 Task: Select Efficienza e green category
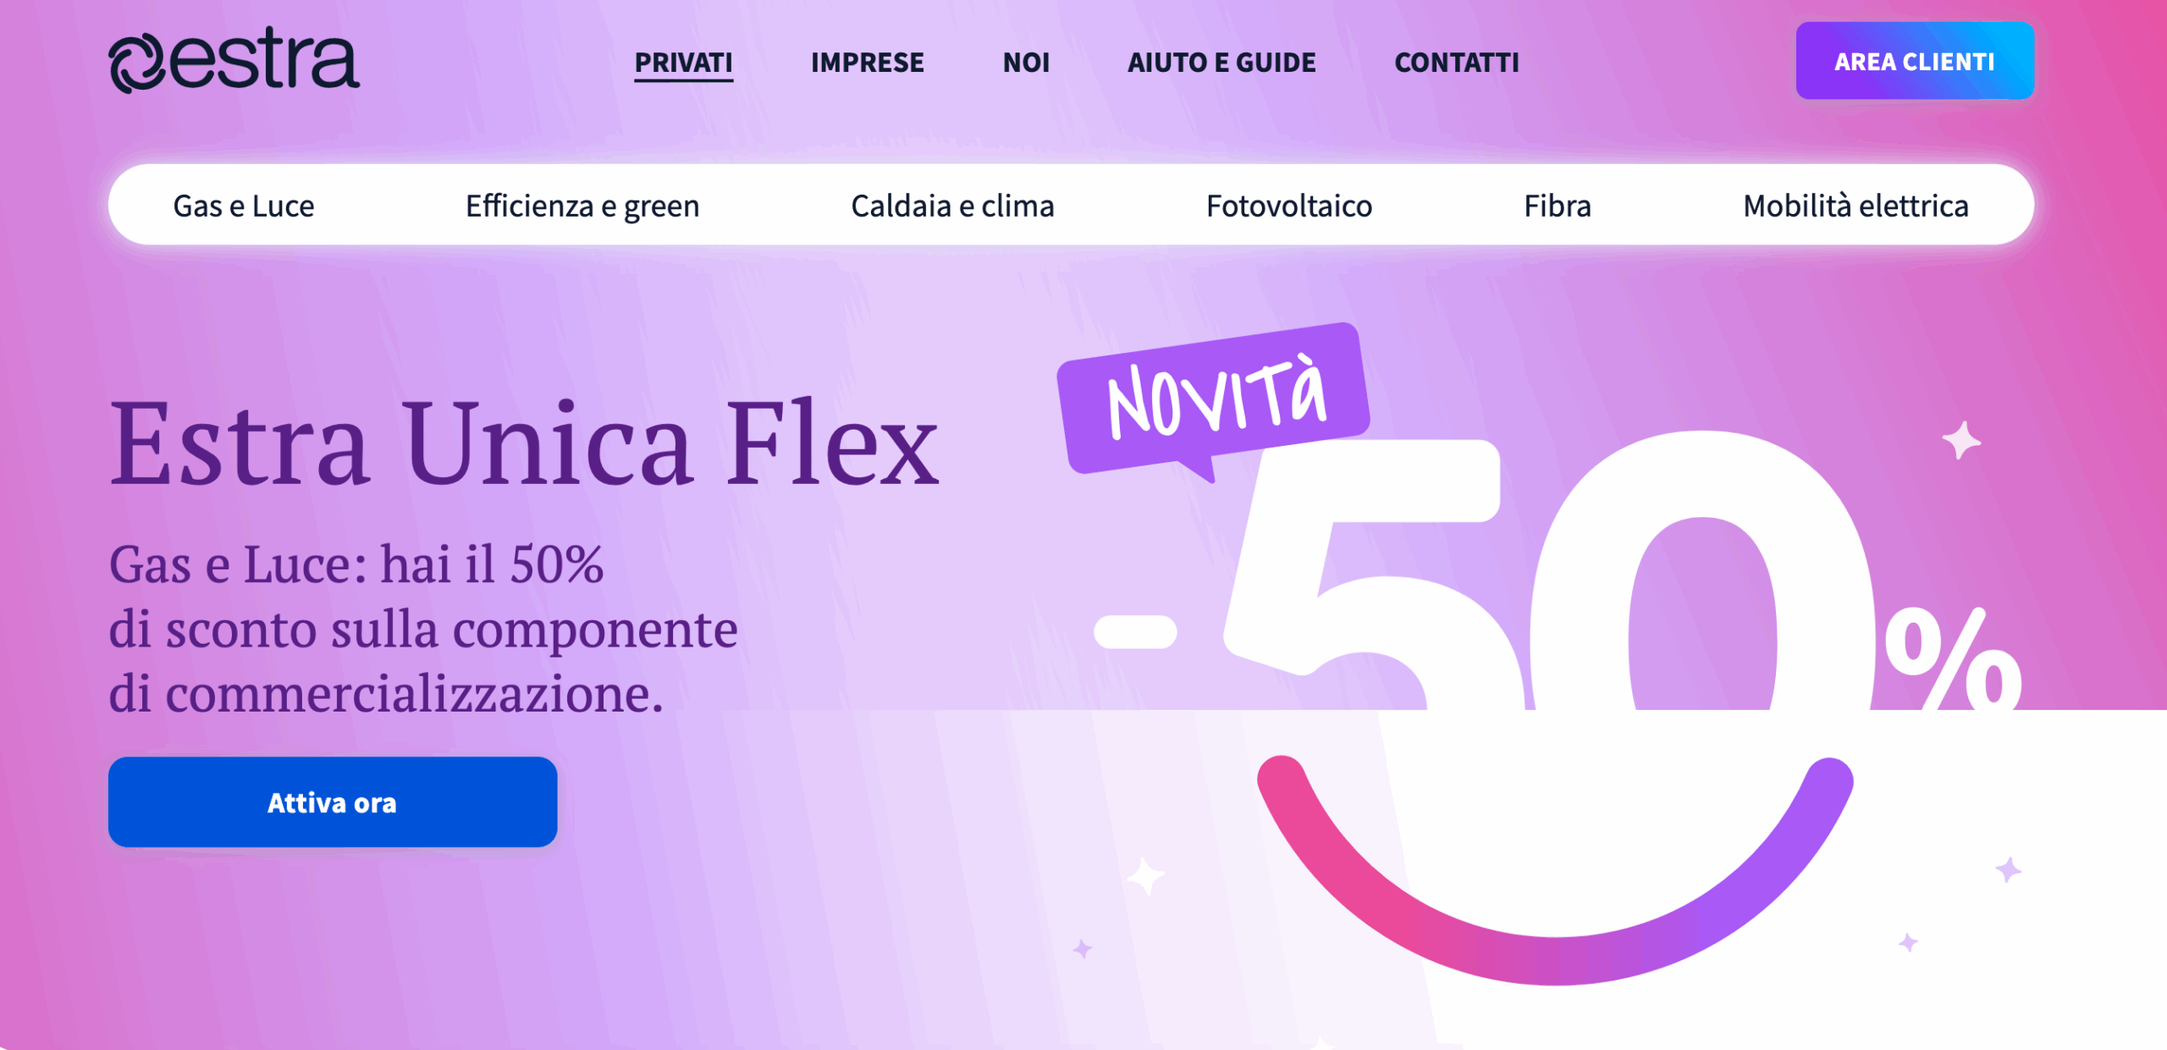click(x=582, y=206)
